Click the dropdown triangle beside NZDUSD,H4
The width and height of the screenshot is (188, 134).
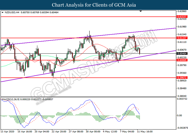(x=3, y=13)
